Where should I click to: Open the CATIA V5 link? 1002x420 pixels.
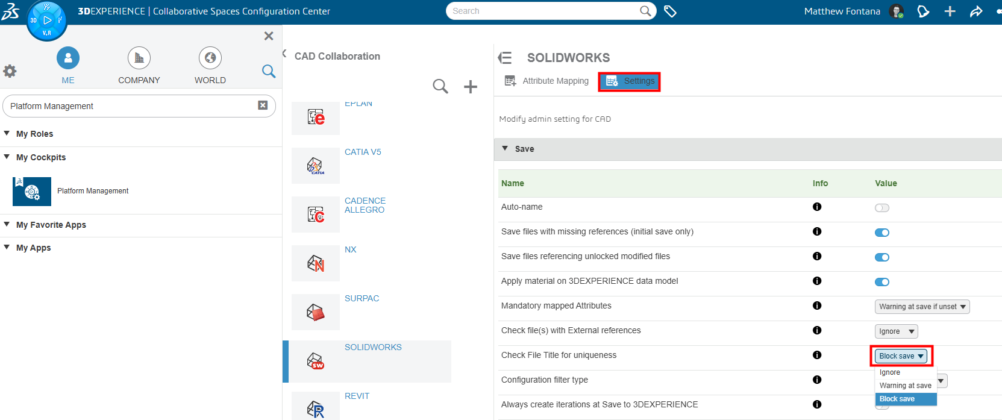[363, 152]
